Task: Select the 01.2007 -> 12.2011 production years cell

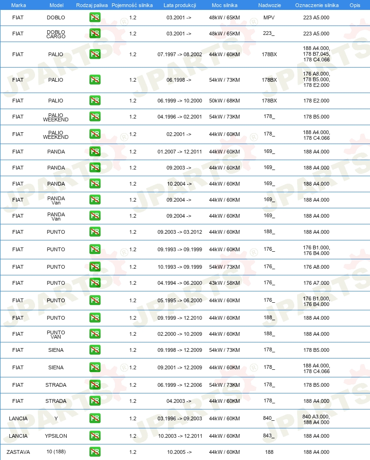Action: (180, 152)
